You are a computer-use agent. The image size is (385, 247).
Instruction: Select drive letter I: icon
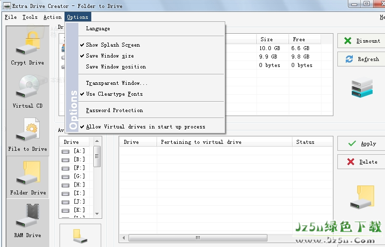[65, 193]
